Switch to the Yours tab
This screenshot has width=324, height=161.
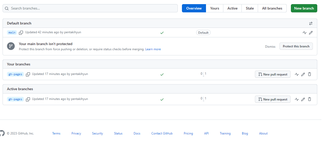215,8
